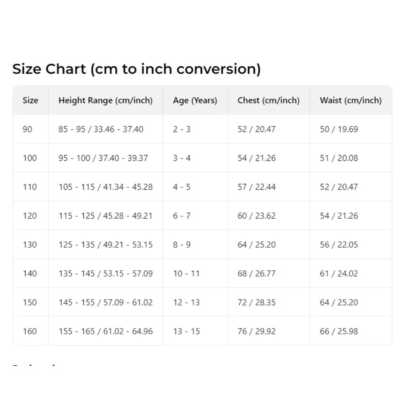
Task: Select the size 160 cell
Action: pyautogui.click(x=30, y=331)
